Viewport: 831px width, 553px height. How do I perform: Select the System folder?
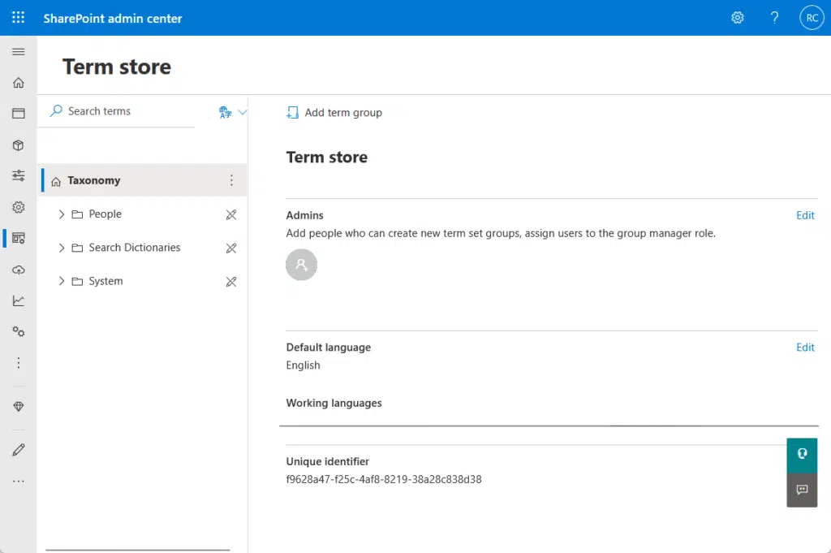tap(106, 281)
